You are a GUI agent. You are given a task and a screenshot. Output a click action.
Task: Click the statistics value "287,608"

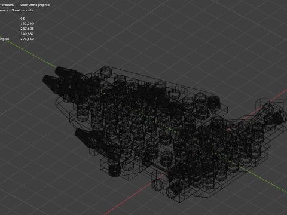27,29
